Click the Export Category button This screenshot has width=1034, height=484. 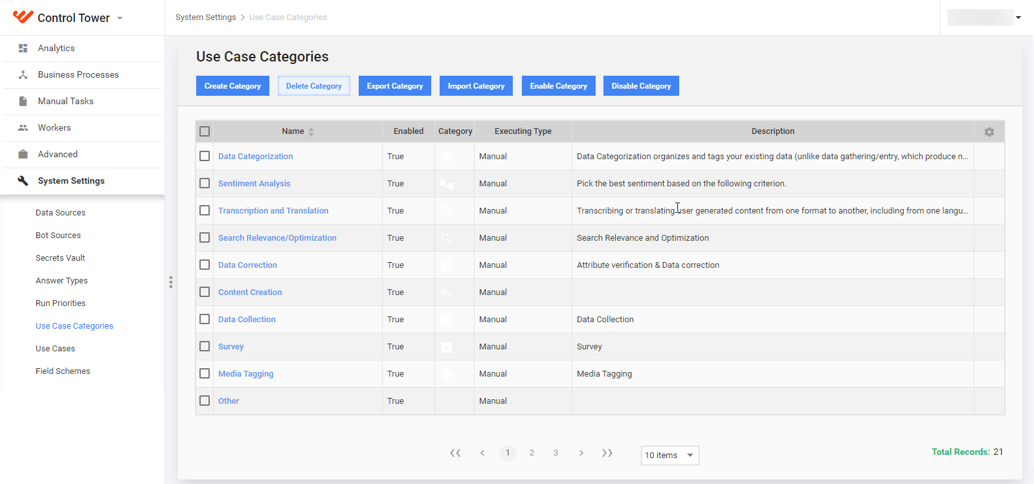395,86
